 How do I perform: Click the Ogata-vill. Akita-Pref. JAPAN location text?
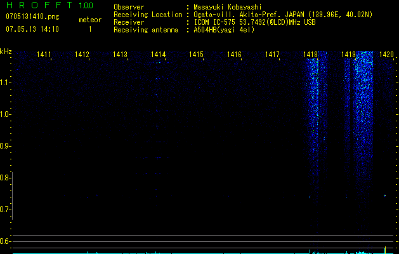[x=283, y=15]
